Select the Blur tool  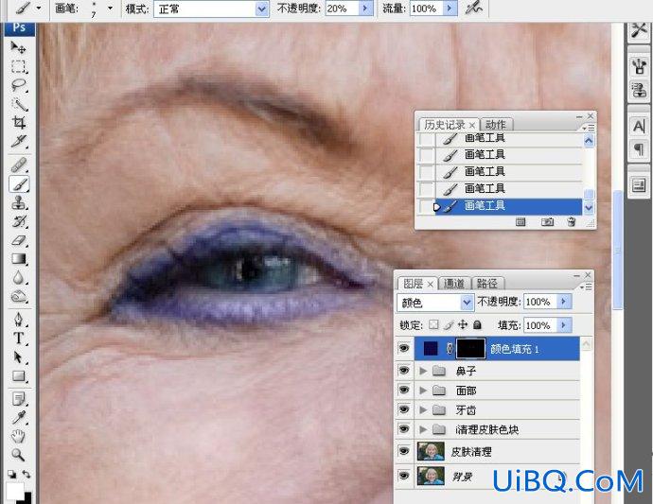click(x=18, y=278)
